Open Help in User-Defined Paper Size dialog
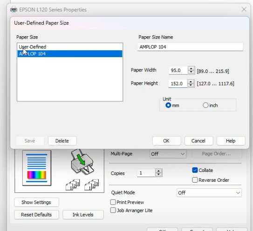 click(231, 141)
